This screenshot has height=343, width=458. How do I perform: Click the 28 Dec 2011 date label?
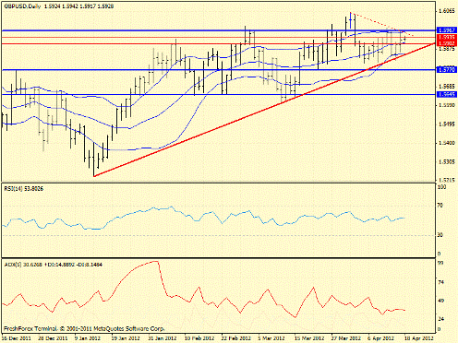coord(54,338)
